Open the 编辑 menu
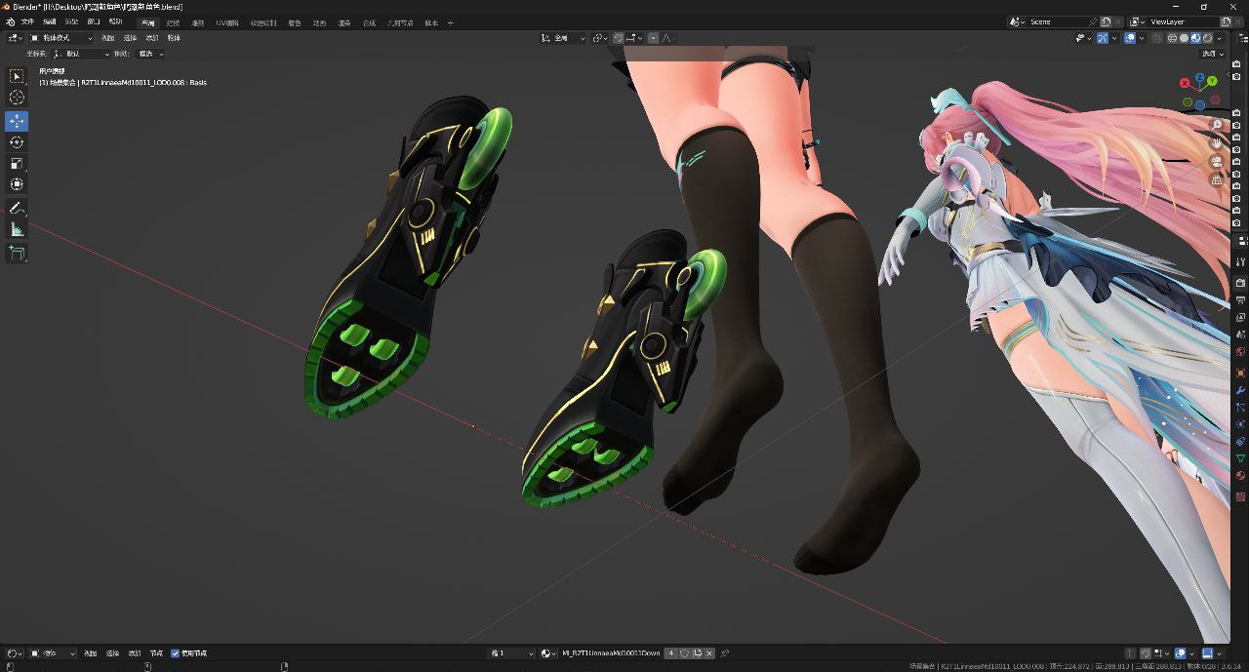The width and height of the screenshot is (1249, 672). (50, 21)
